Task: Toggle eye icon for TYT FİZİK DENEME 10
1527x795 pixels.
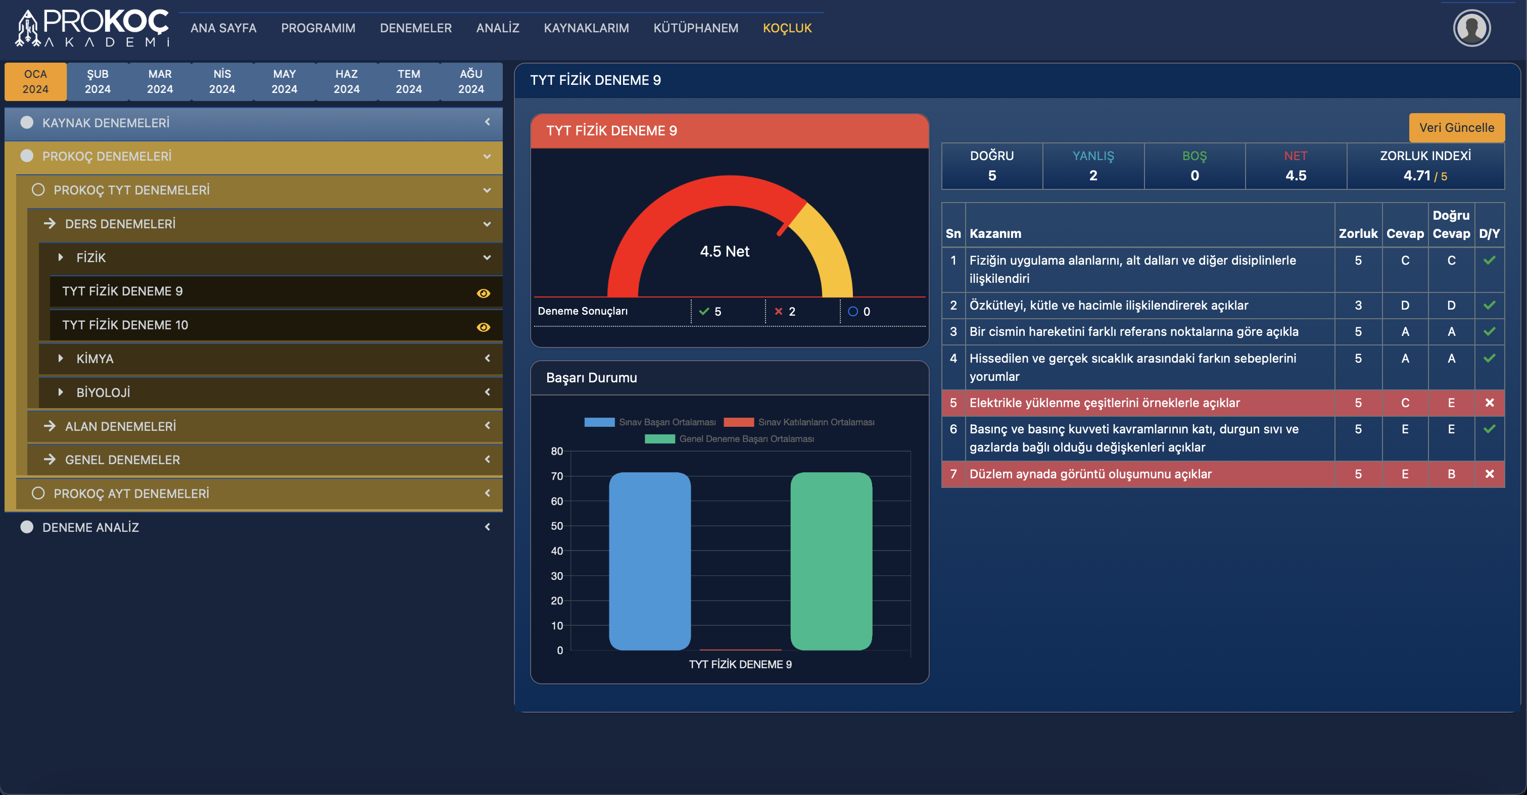Action: pyautogui.click(x=483, y=327)
